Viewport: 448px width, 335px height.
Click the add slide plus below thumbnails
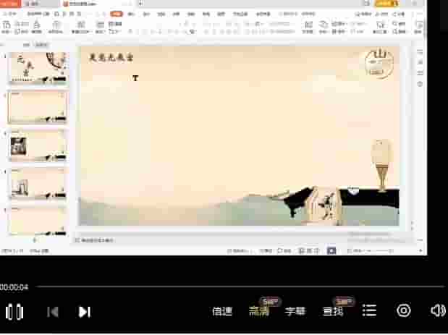(35, 240)
